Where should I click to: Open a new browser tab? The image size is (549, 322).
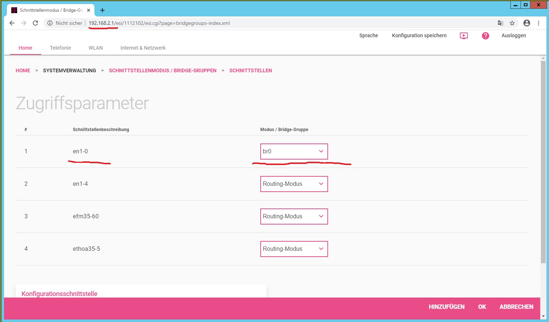click(102, 10)
